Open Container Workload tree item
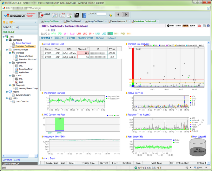The height and width of the screenshot is (171, 212). coord(28,59)
